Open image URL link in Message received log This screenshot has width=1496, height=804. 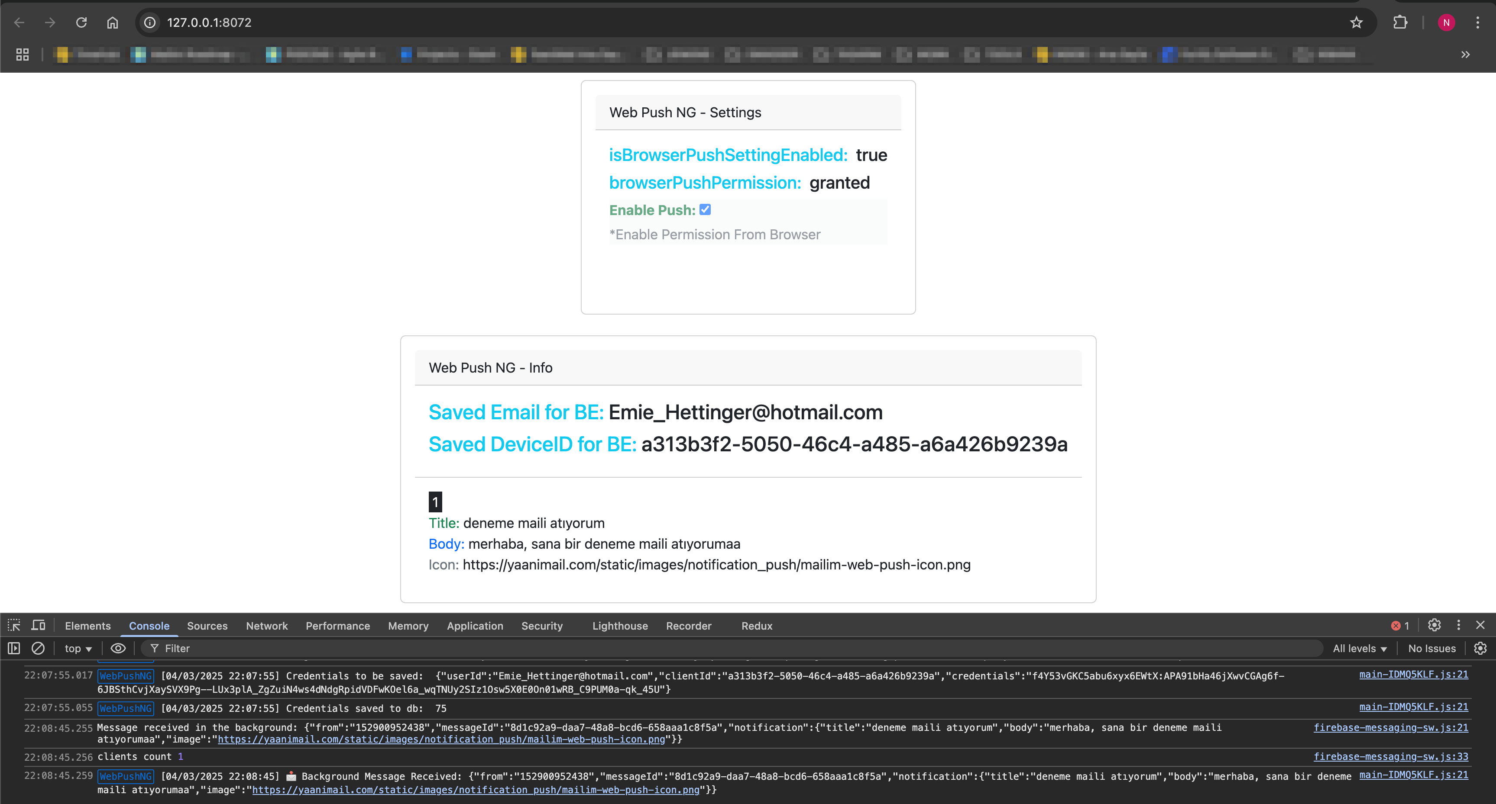[x=441, y=739]
